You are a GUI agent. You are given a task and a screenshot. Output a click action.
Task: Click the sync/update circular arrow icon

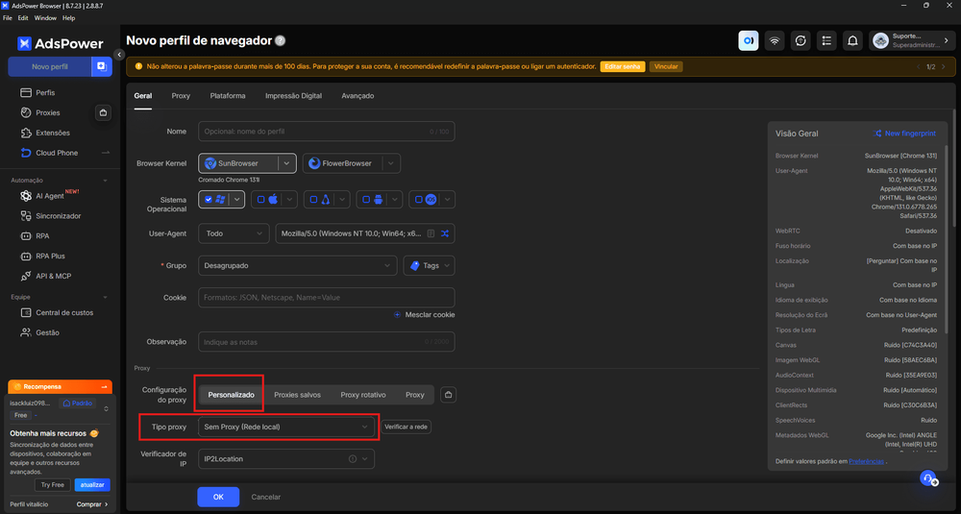click(x=801, y=40)
